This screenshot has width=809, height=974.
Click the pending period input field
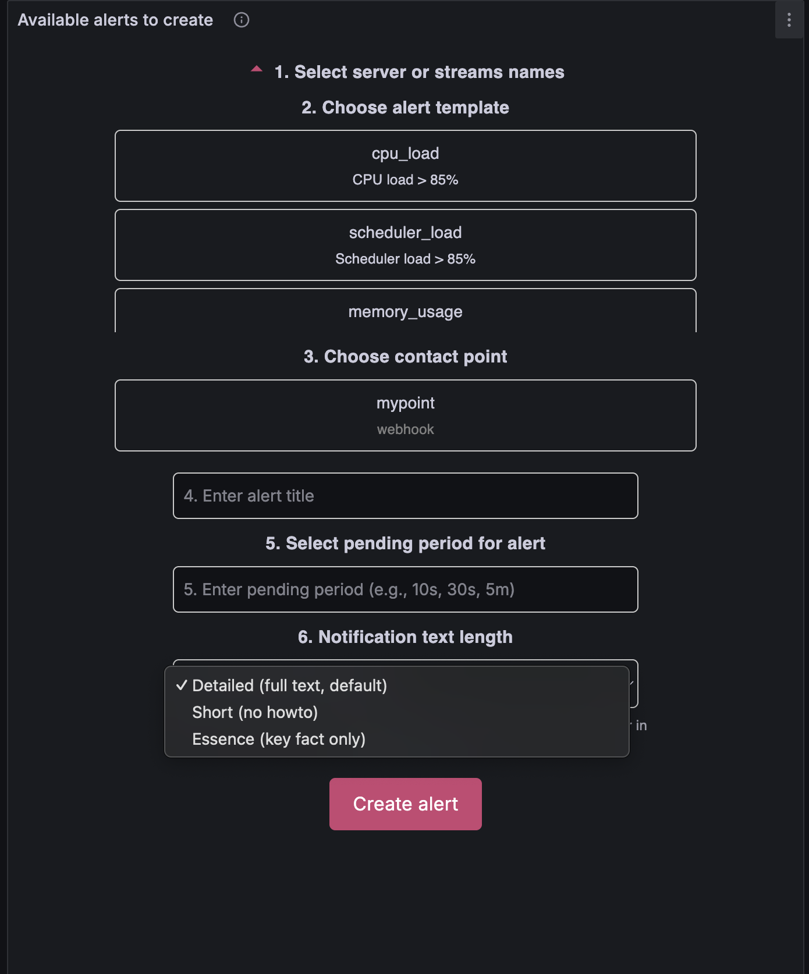click(x=406, y=589)
